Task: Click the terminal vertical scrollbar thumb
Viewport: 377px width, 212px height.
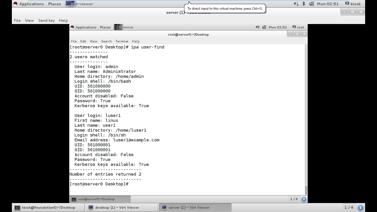Action: point(306,190)
